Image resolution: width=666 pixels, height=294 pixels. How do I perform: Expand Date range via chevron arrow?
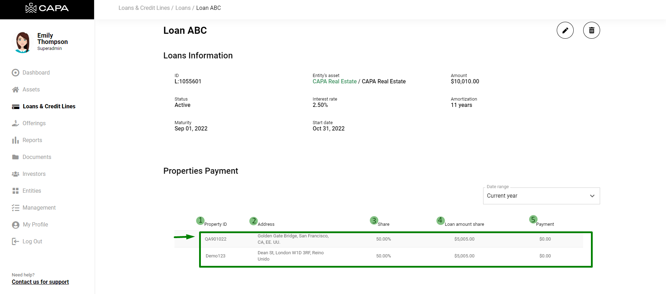[x=592, y=196]
